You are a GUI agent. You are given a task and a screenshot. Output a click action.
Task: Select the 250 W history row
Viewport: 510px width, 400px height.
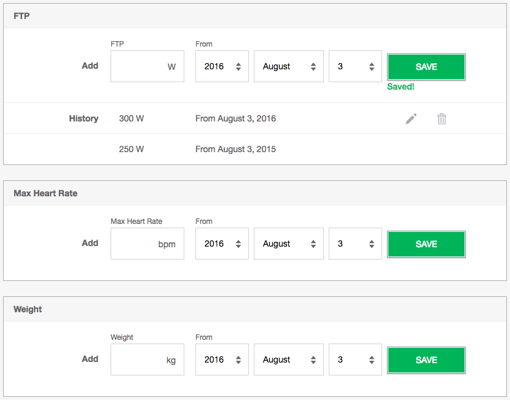click(255, 149)
